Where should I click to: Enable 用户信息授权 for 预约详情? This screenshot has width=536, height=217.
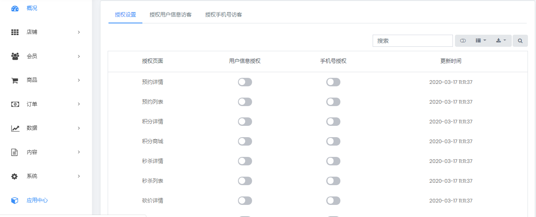pyautogui.click(x=245, y=82)
